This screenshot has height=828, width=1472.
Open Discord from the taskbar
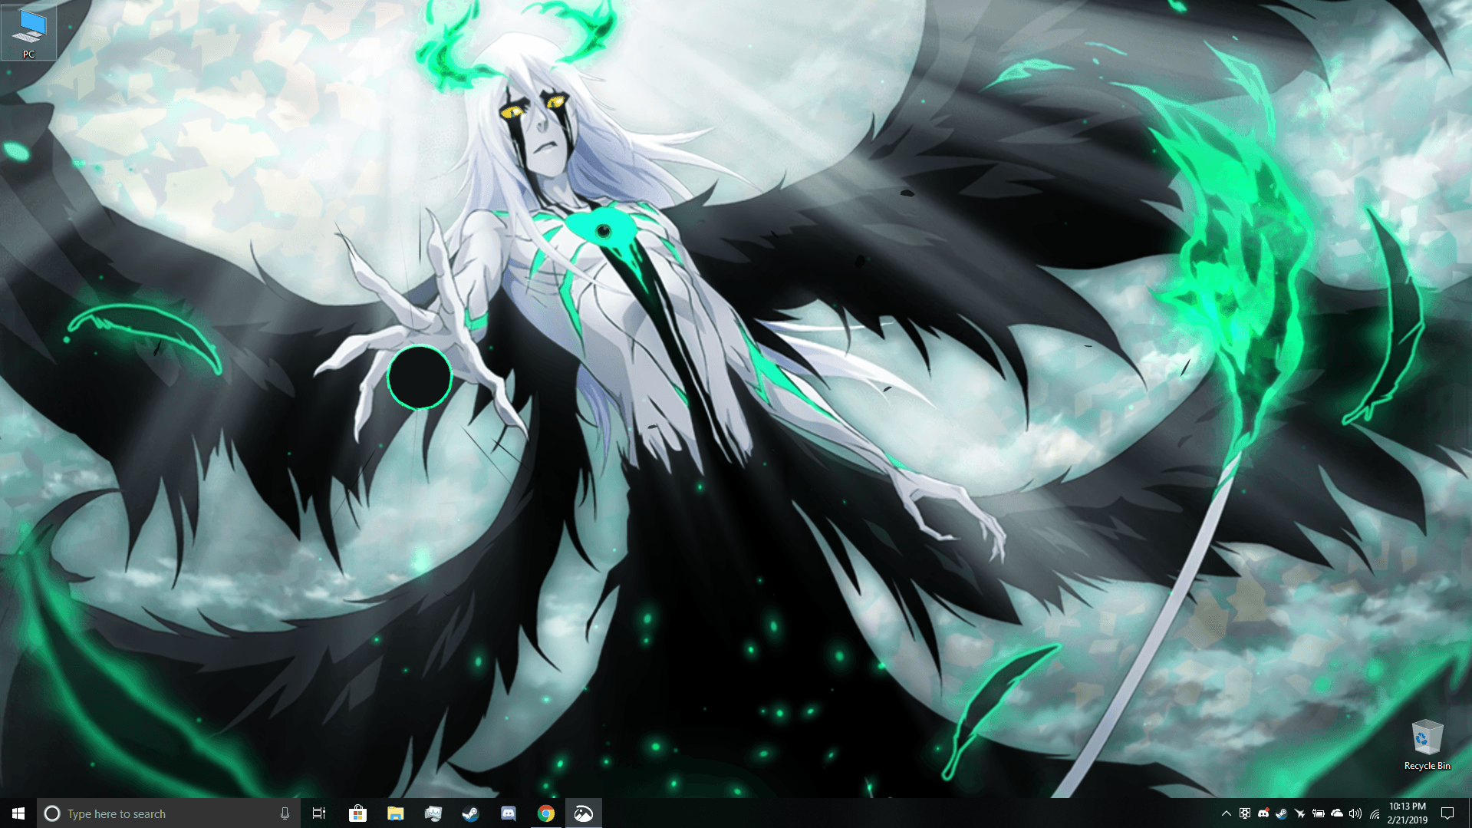click(x=508, y=813)
